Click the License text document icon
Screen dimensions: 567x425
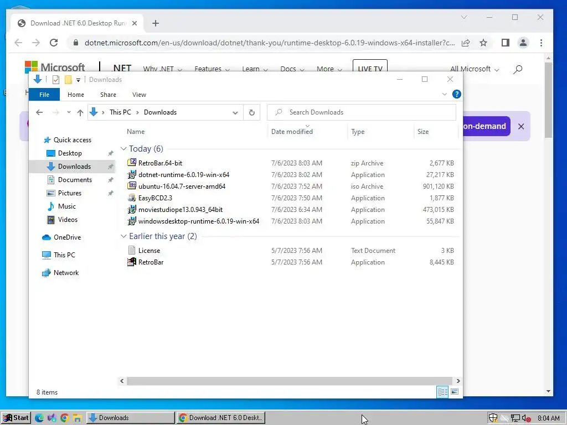tap(132, 251)
